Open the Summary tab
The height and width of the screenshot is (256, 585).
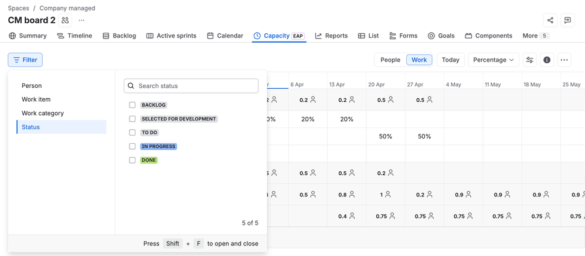point(28,36)
